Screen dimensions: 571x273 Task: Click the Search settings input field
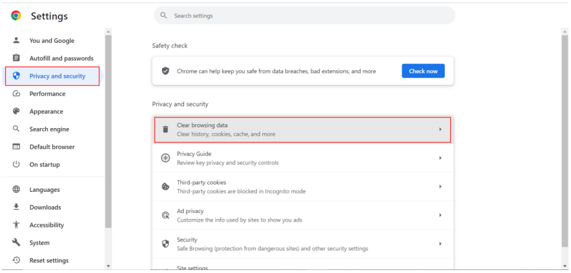[307, 16]
